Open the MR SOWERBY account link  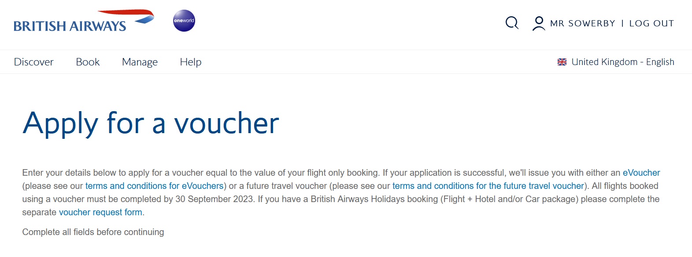tap(582, 23)
